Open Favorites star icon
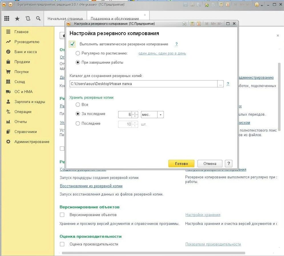284x256 pixels. (17, 18)
